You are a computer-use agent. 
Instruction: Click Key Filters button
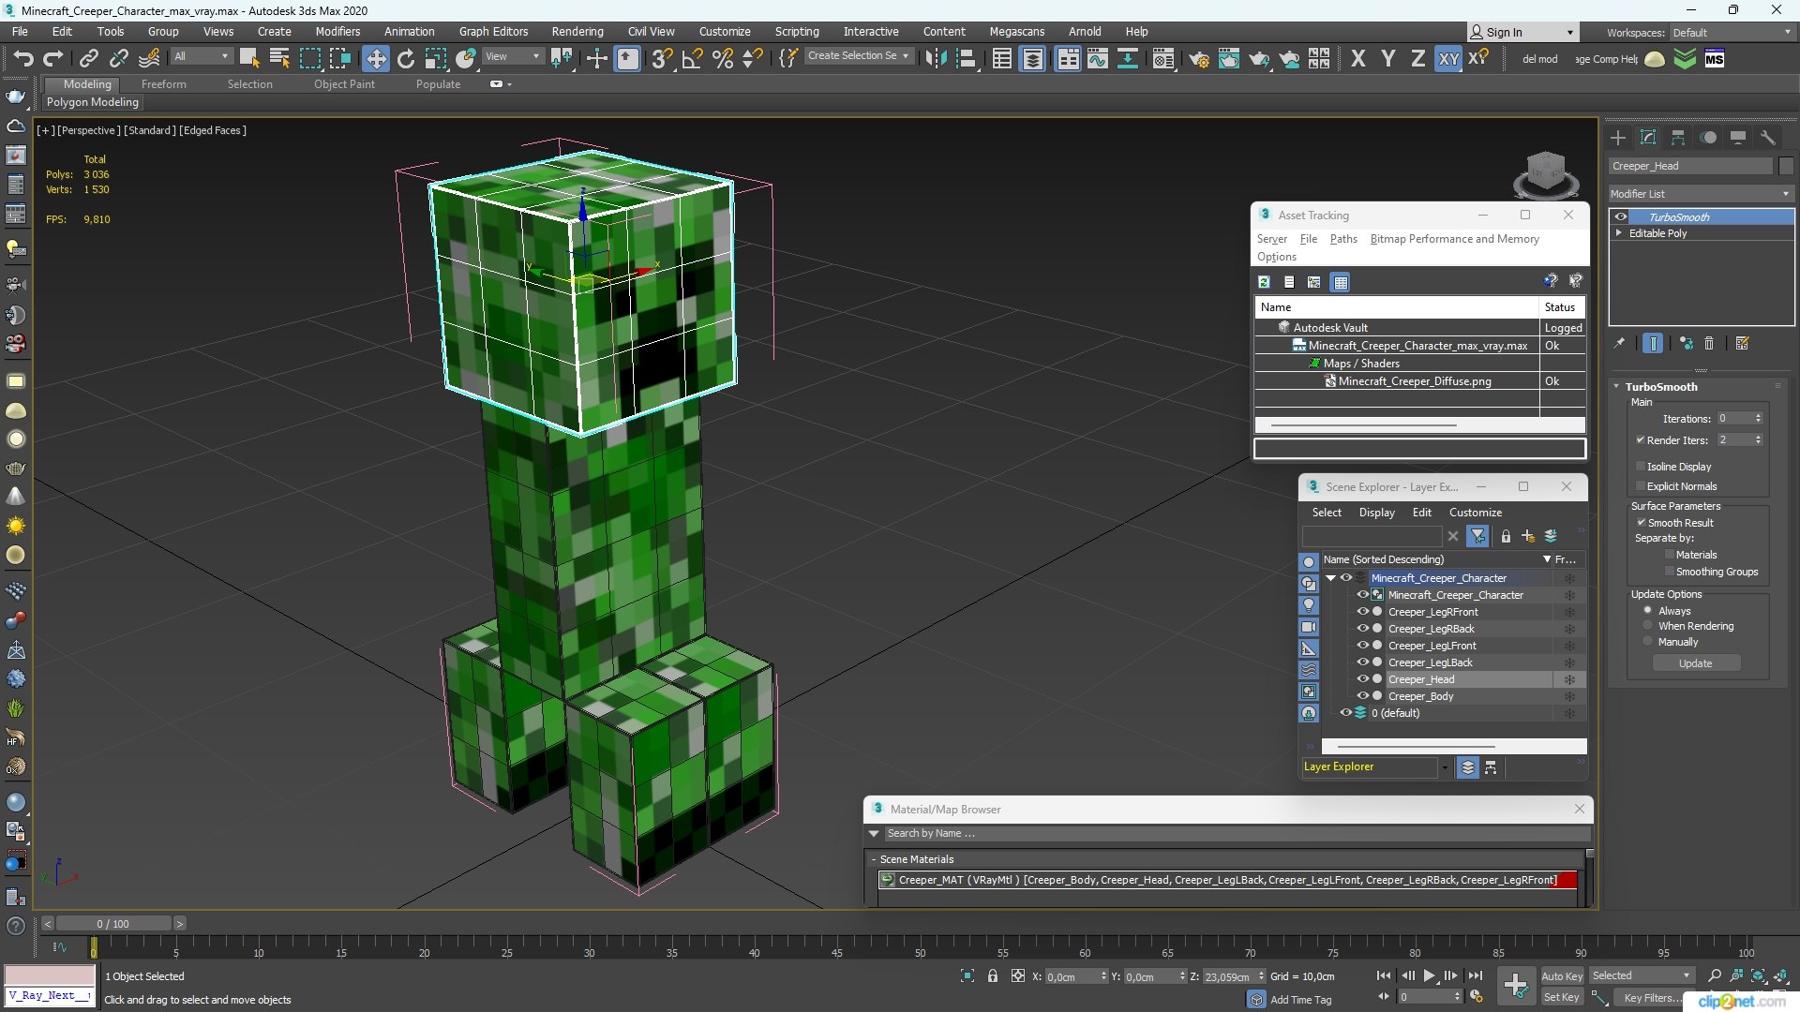(1652, 998)
